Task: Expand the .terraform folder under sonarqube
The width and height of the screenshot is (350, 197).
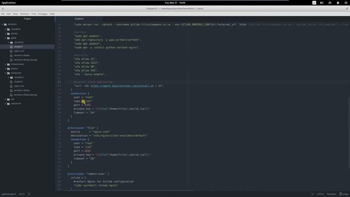Action: [x=9, y=78]
